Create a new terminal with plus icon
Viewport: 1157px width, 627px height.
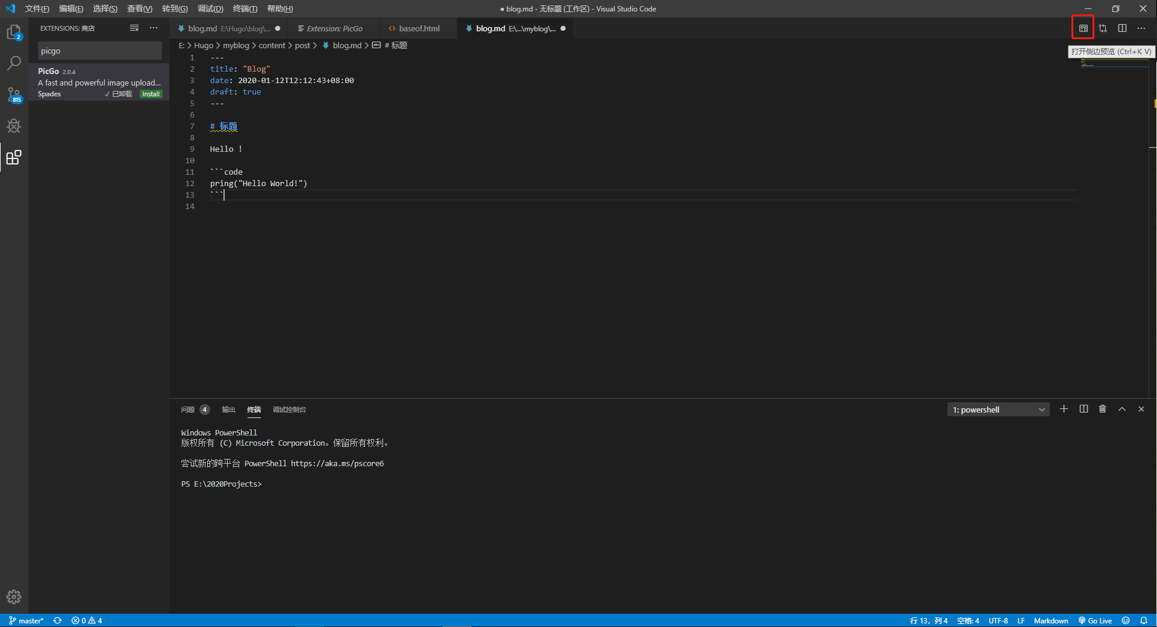coord(1064,409)
